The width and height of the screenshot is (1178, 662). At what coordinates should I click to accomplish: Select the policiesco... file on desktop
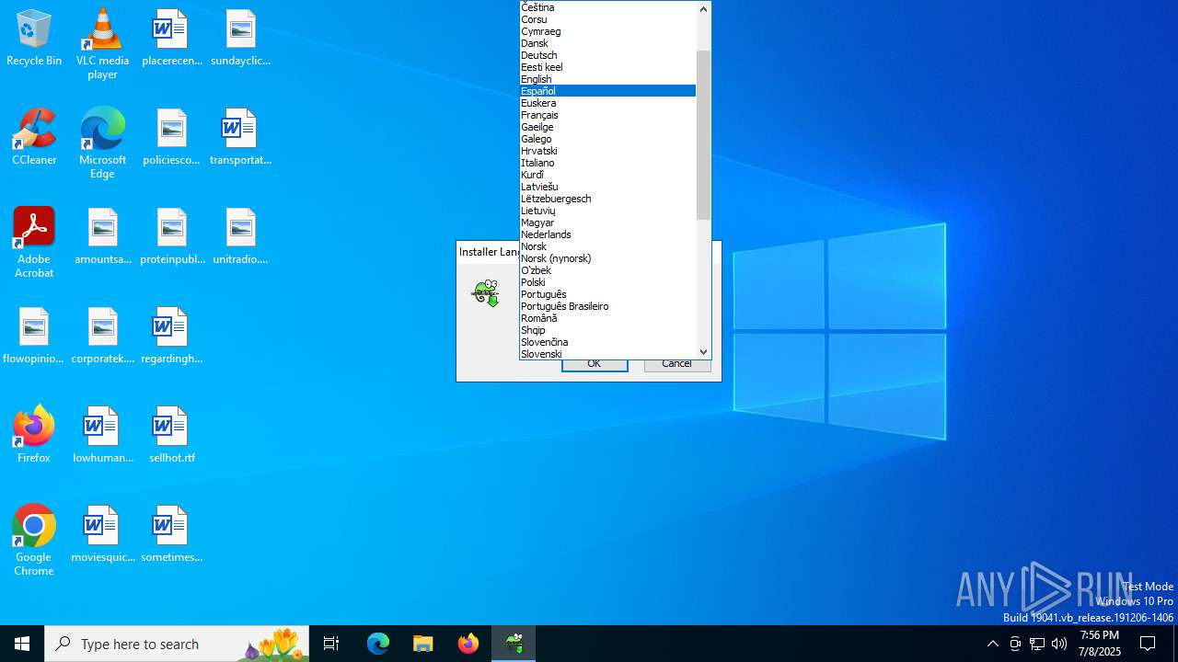coord(171,138)
